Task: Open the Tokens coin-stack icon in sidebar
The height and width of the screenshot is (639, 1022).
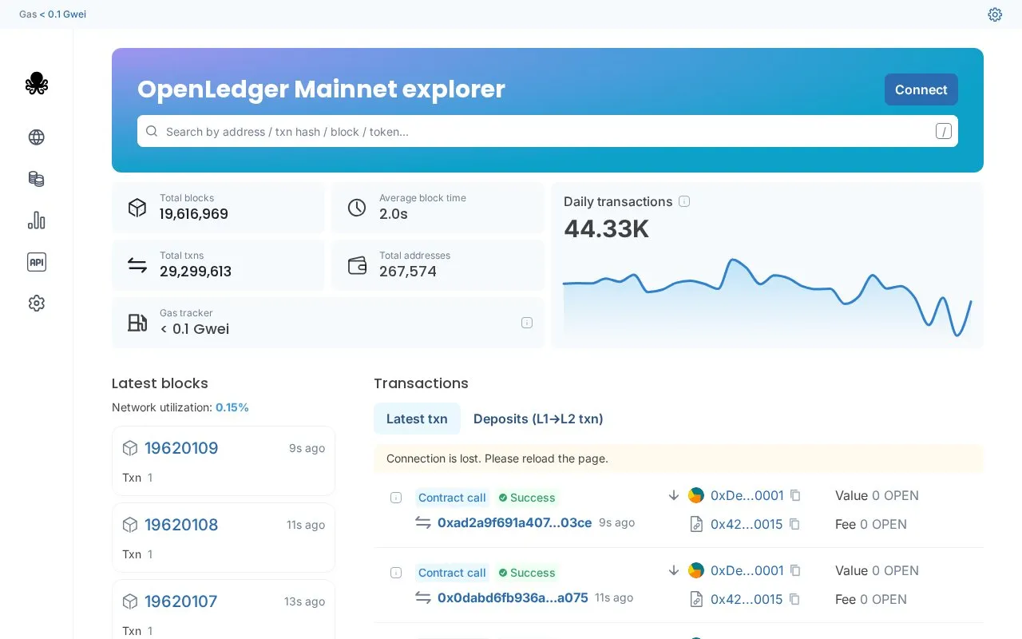Action: click(x=37, y=179)
